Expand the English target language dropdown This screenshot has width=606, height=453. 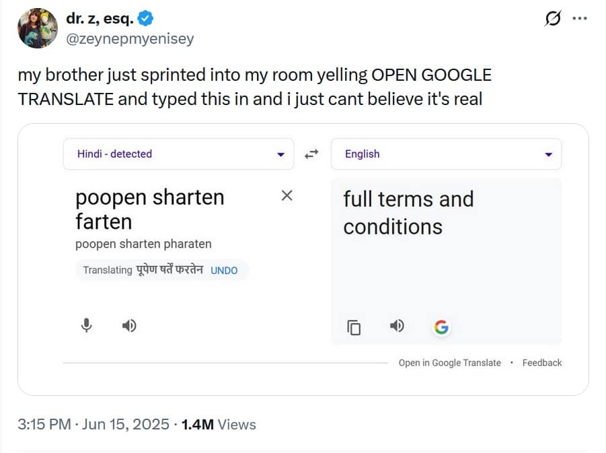(548, 154)
